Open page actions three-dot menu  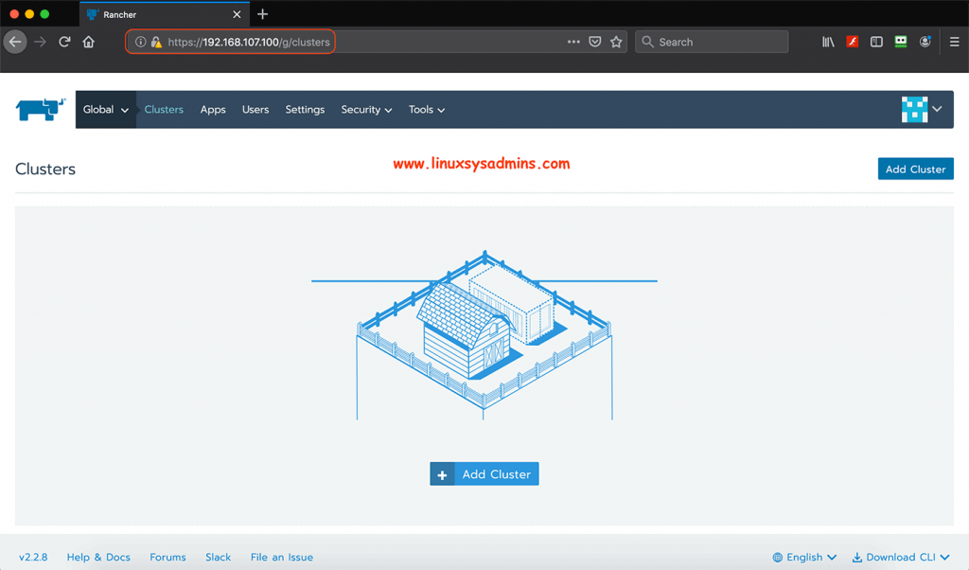pos(573,42)
